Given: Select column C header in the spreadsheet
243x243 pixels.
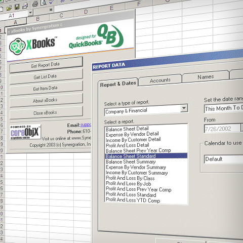Looking at the screenshot, I should pos(61,15).
